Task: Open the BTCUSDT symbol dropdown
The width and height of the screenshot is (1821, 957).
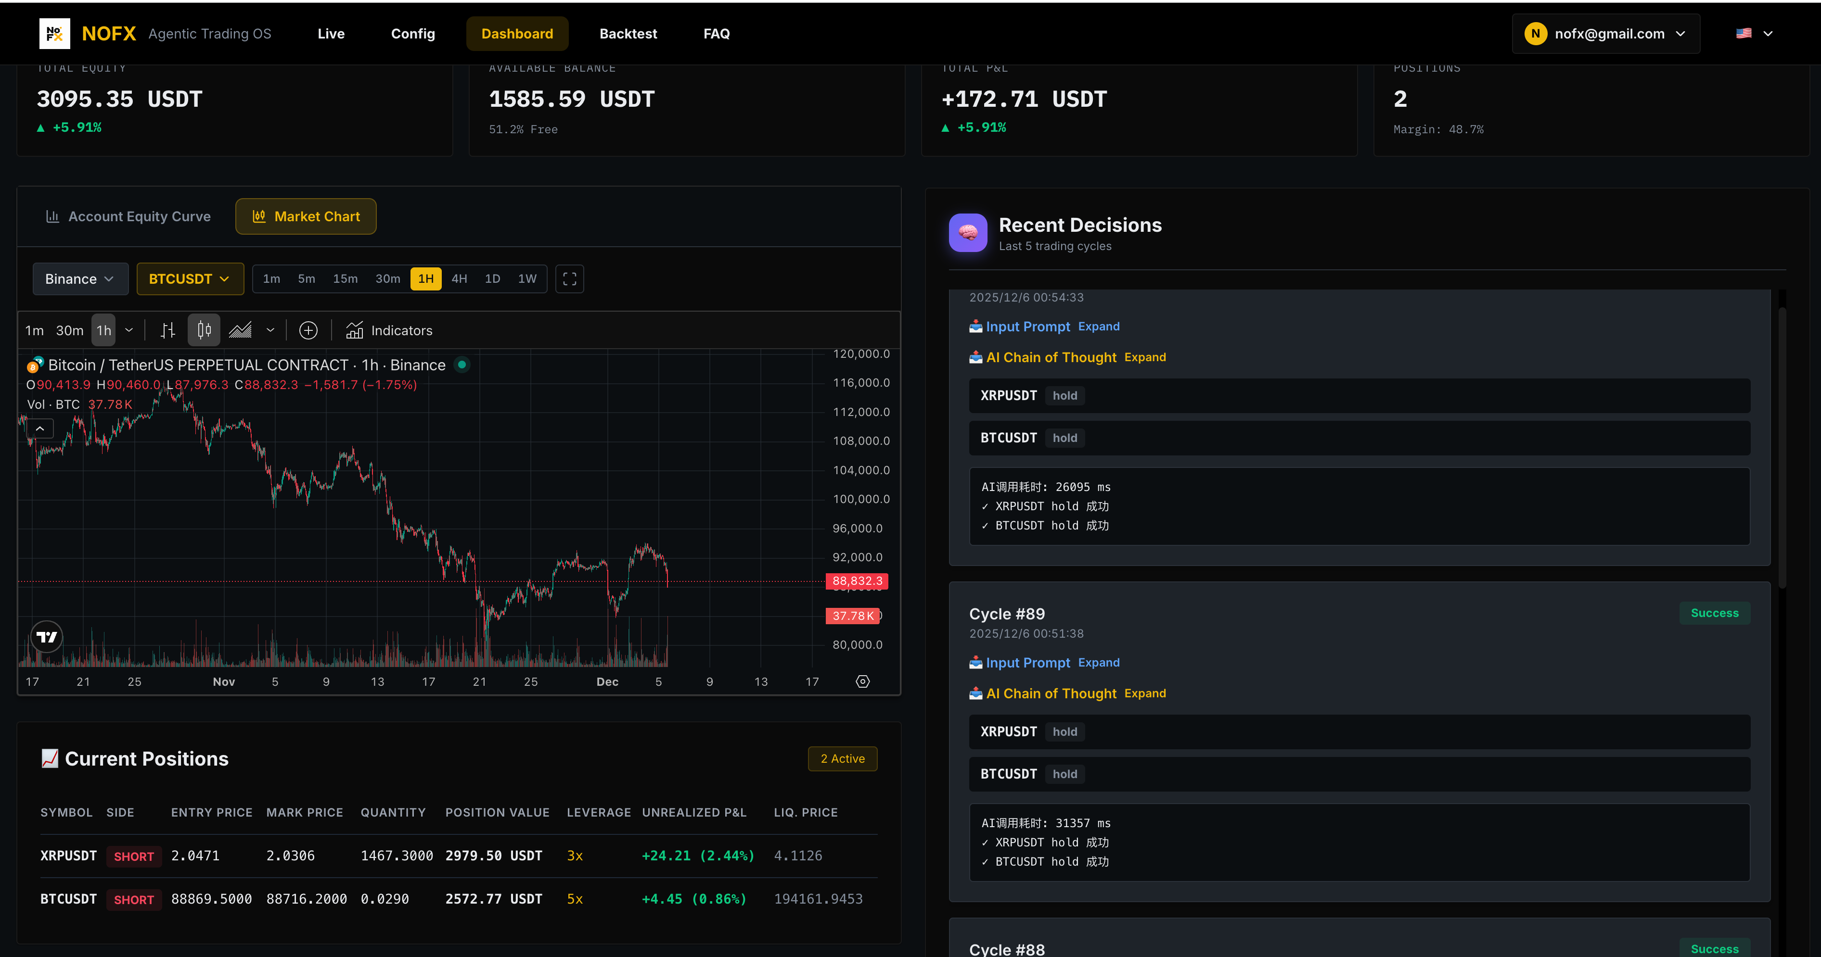Action: point(190,279)
